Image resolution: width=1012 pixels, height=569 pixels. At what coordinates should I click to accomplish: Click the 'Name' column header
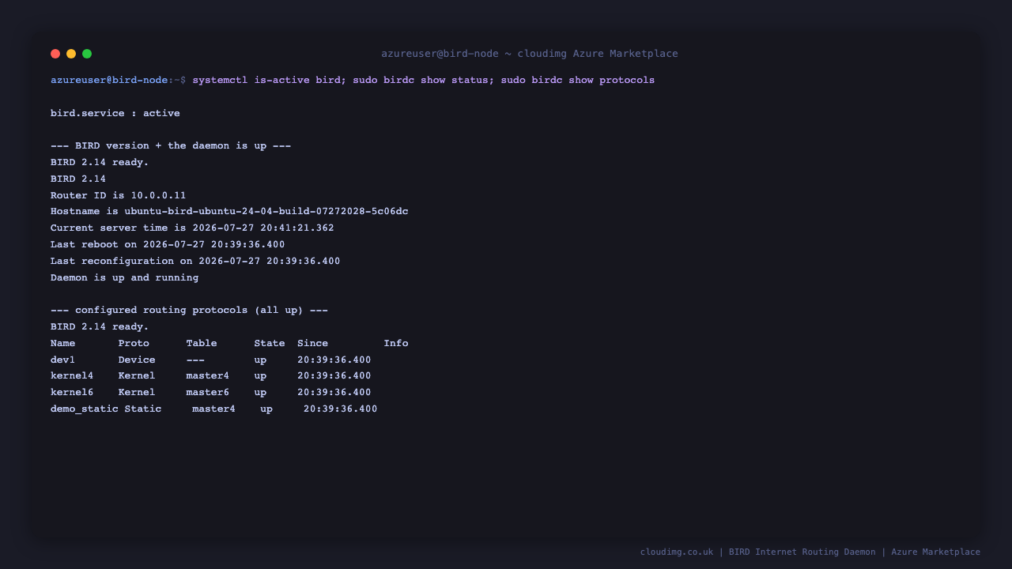point(63,344)
